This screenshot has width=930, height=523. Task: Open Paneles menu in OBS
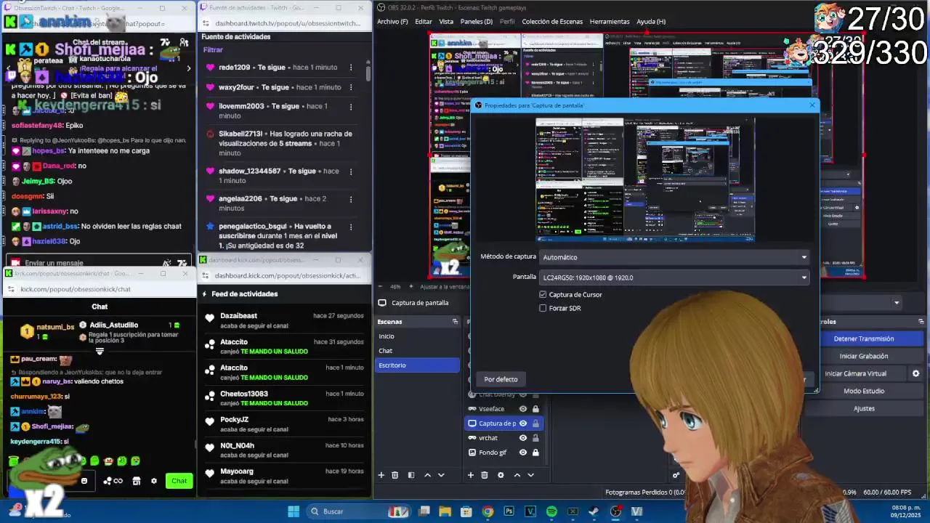[477, 22]
